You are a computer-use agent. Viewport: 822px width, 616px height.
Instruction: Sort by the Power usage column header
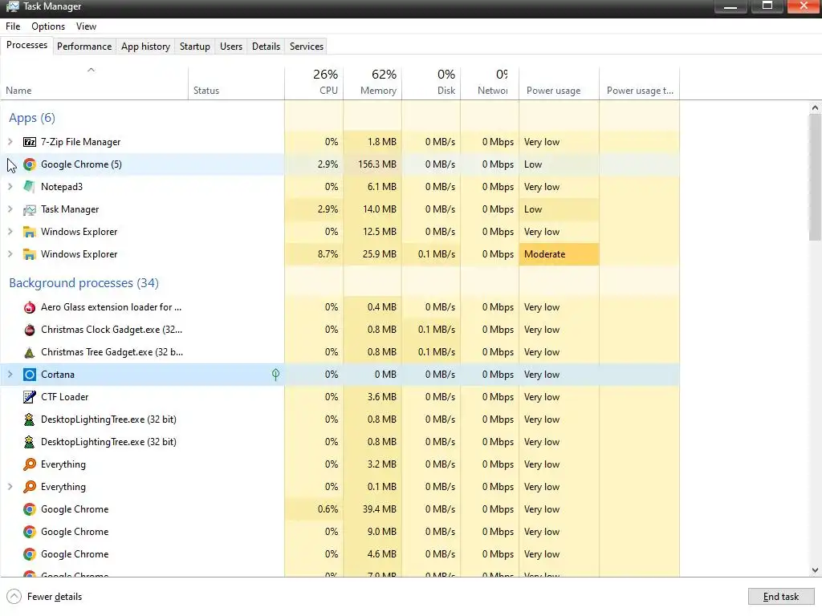tap(560, 83)
